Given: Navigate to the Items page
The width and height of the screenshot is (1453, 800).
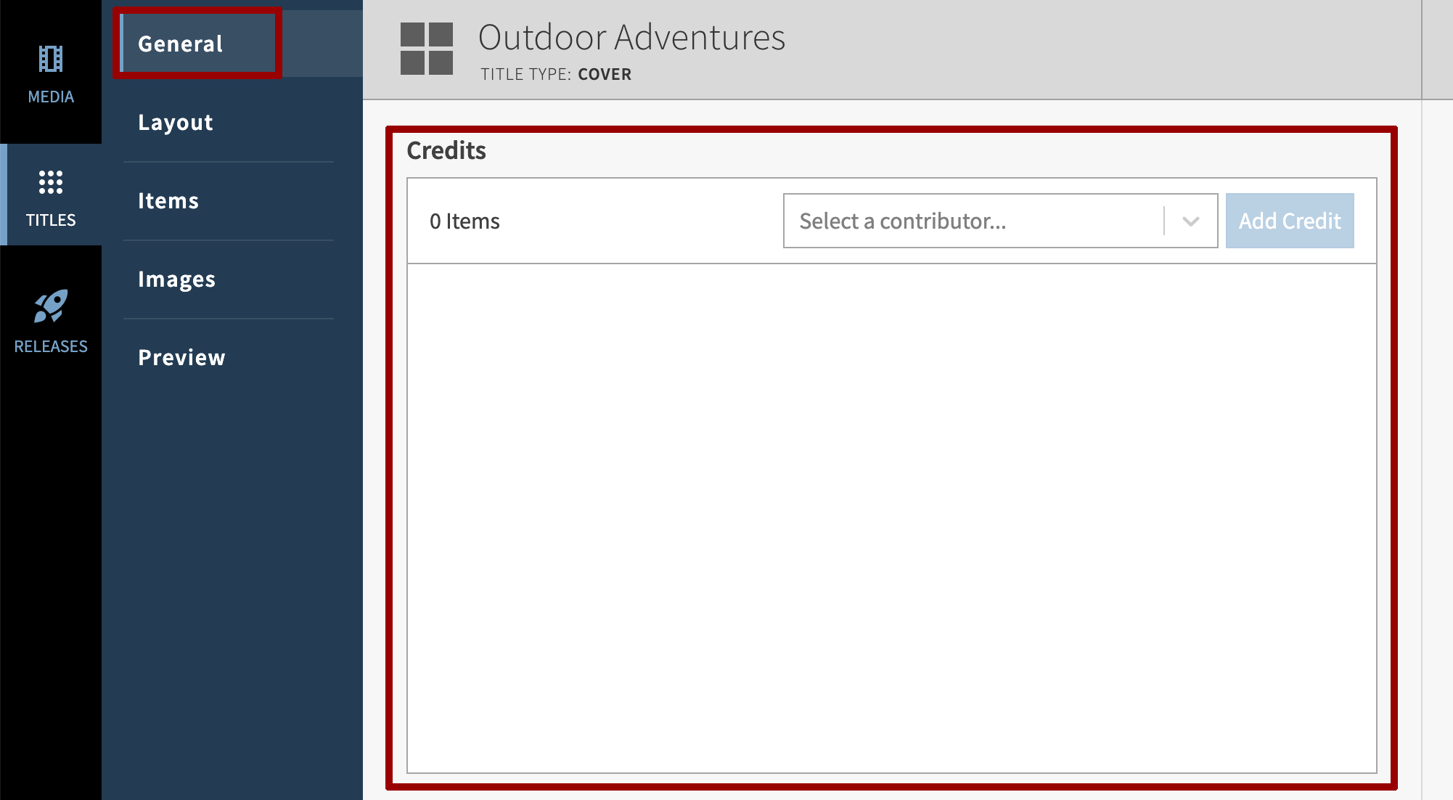Looking at the screenshot, I should [x=168, y=200].
